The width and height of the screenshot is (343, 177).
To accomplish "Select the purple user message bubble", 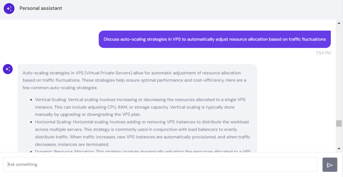I will point(214,39).
